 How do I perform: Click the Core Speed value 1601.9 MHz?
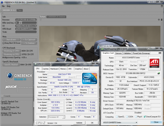(x=55, y=102)
